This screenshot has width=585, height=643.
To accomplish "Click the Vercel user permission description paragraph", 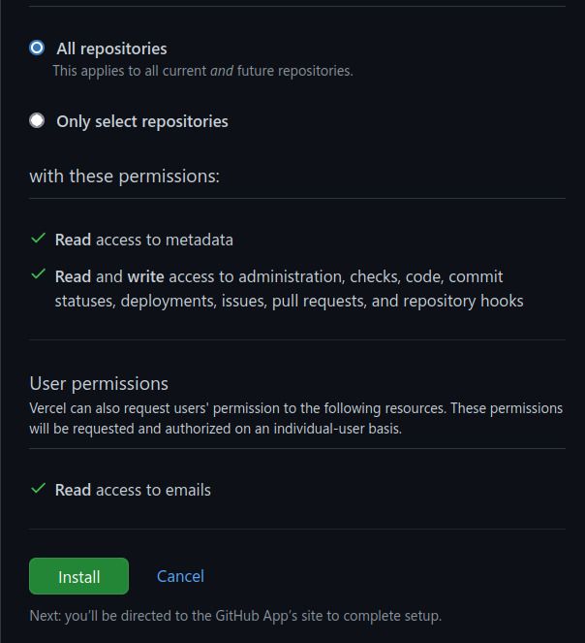I will (295, 418).
